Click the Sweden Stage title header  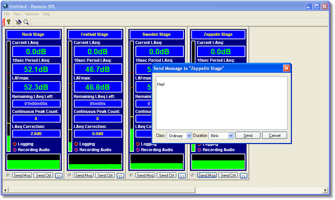click(x=157, y=34)
